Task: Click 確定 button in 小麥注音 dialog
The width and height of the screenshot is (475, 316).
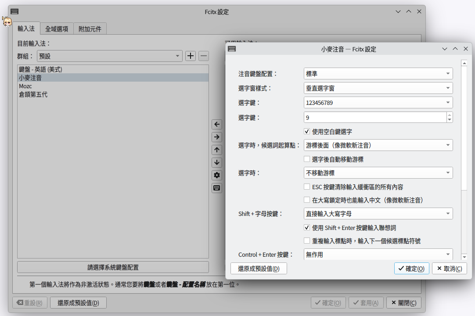Action: click(411, 269)
